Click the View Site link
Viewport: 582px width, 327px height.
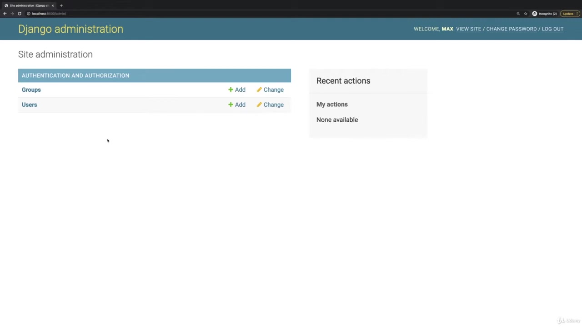[x=468, y=29]
